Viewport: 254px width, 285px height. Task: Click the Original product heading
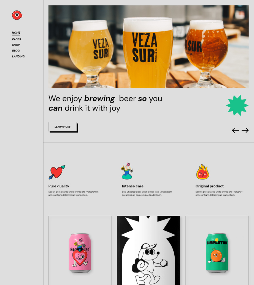pyautogui.click(x=210, y=186)
